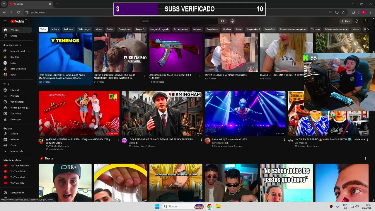
Task: Open the account avatar menu
Action: pyautogui.click(x=365, y=21)
